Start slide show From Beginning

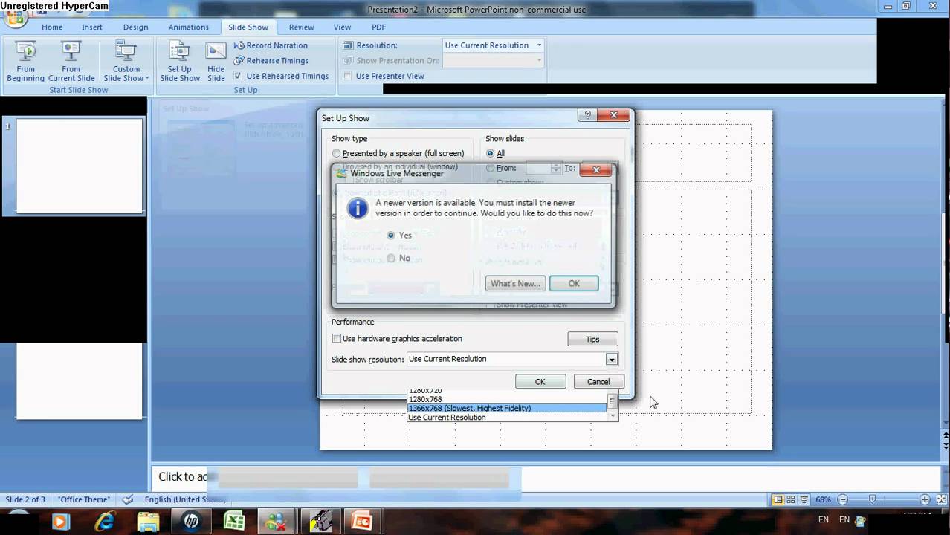tap(25, 61)
